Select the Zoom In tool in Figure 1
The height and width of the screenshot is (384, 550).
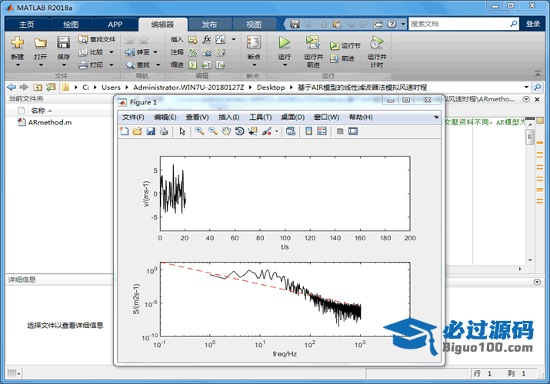point(199,131)
